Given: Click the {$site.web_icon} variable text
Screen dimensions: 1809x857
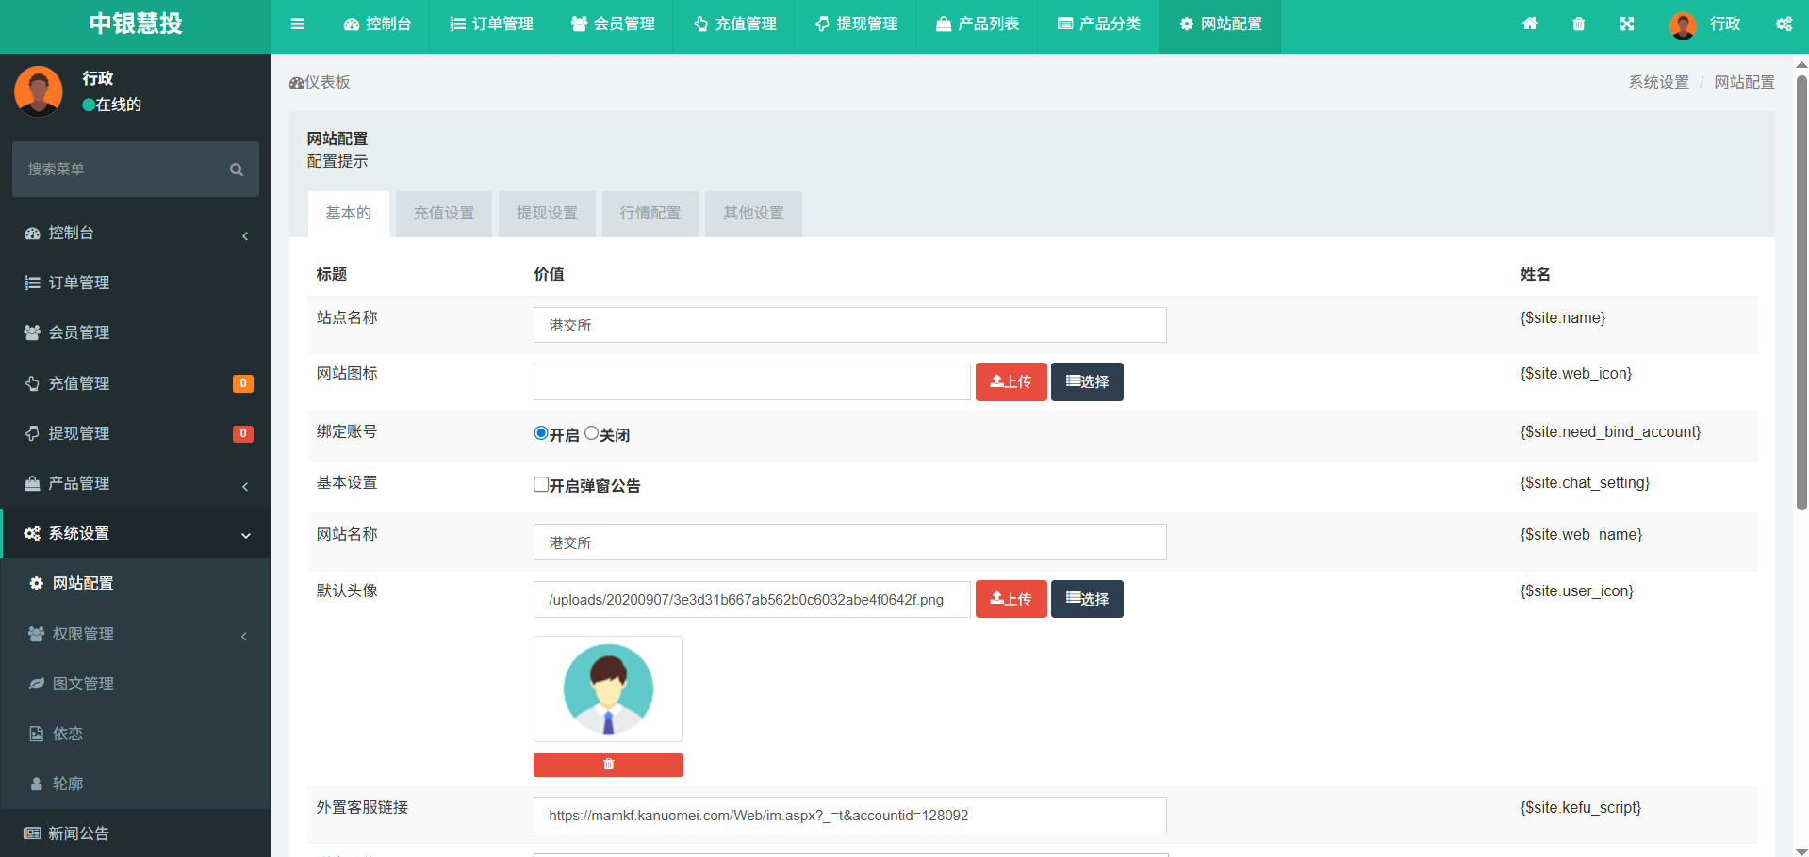Looking at the screenshot, I should click(x=1576, y=374).
